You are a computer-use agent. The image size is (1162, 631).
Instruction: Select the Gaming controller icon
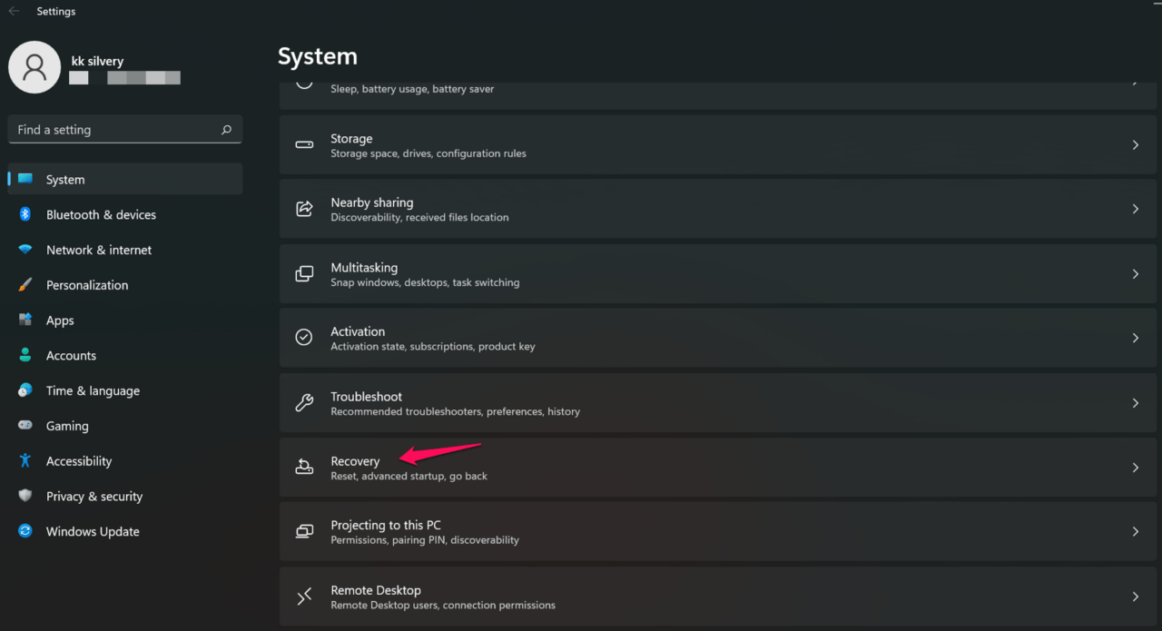(25, 425)
